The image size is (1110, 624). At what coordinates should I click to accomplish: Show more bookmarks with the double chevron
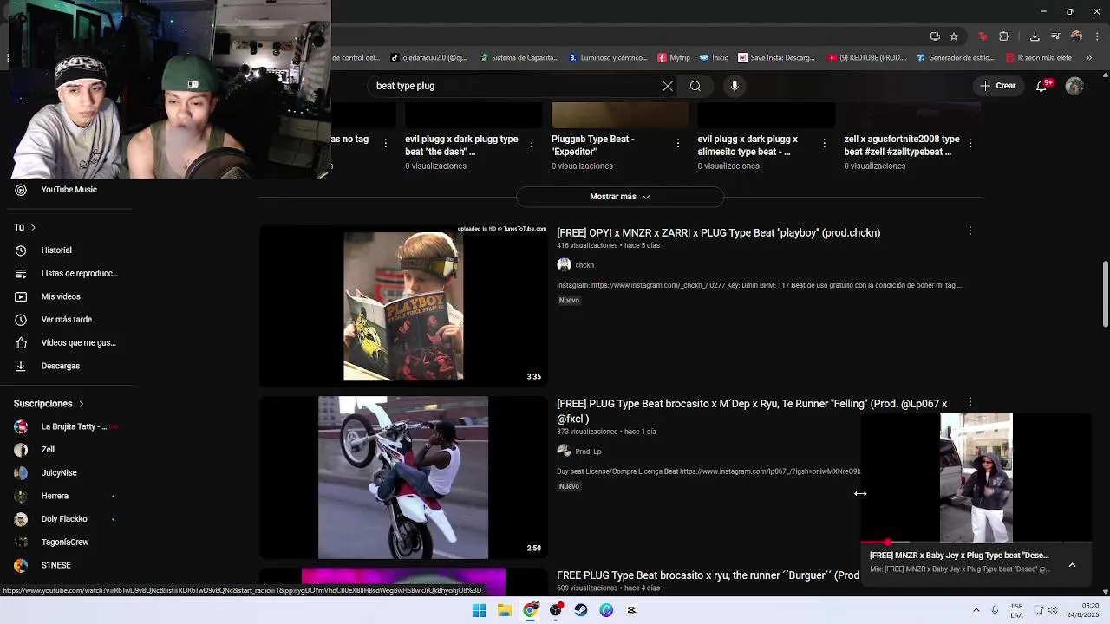click(1089, 58)
